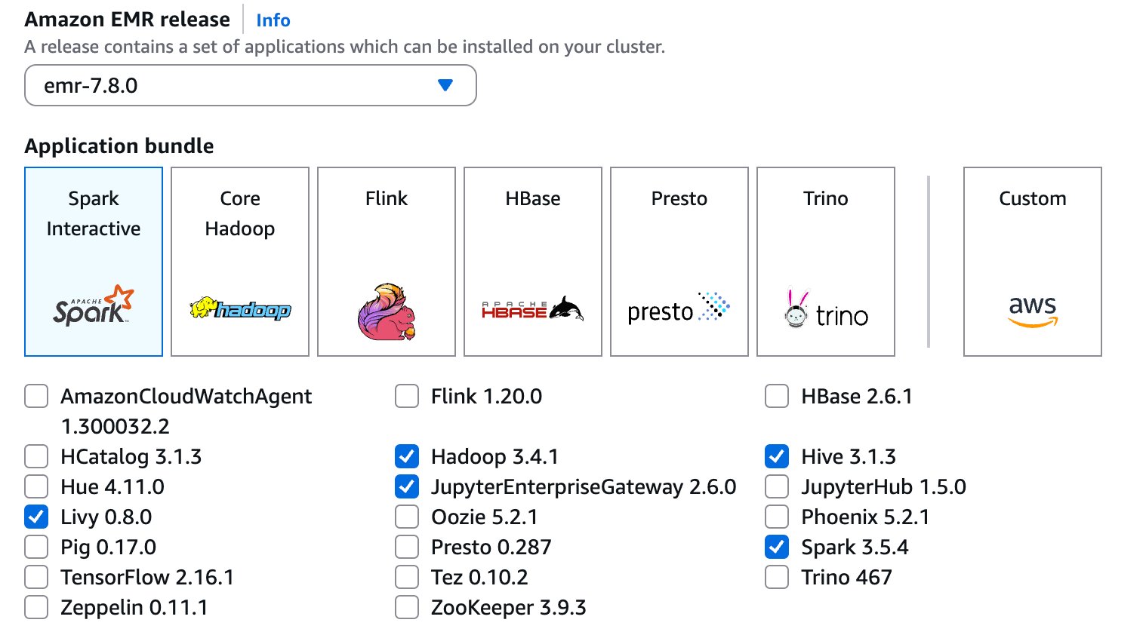The height and width of the screenshot is (638, 1146).
Task: Expand the Amazon EMR release selector
Action: [x=249, y=85]
